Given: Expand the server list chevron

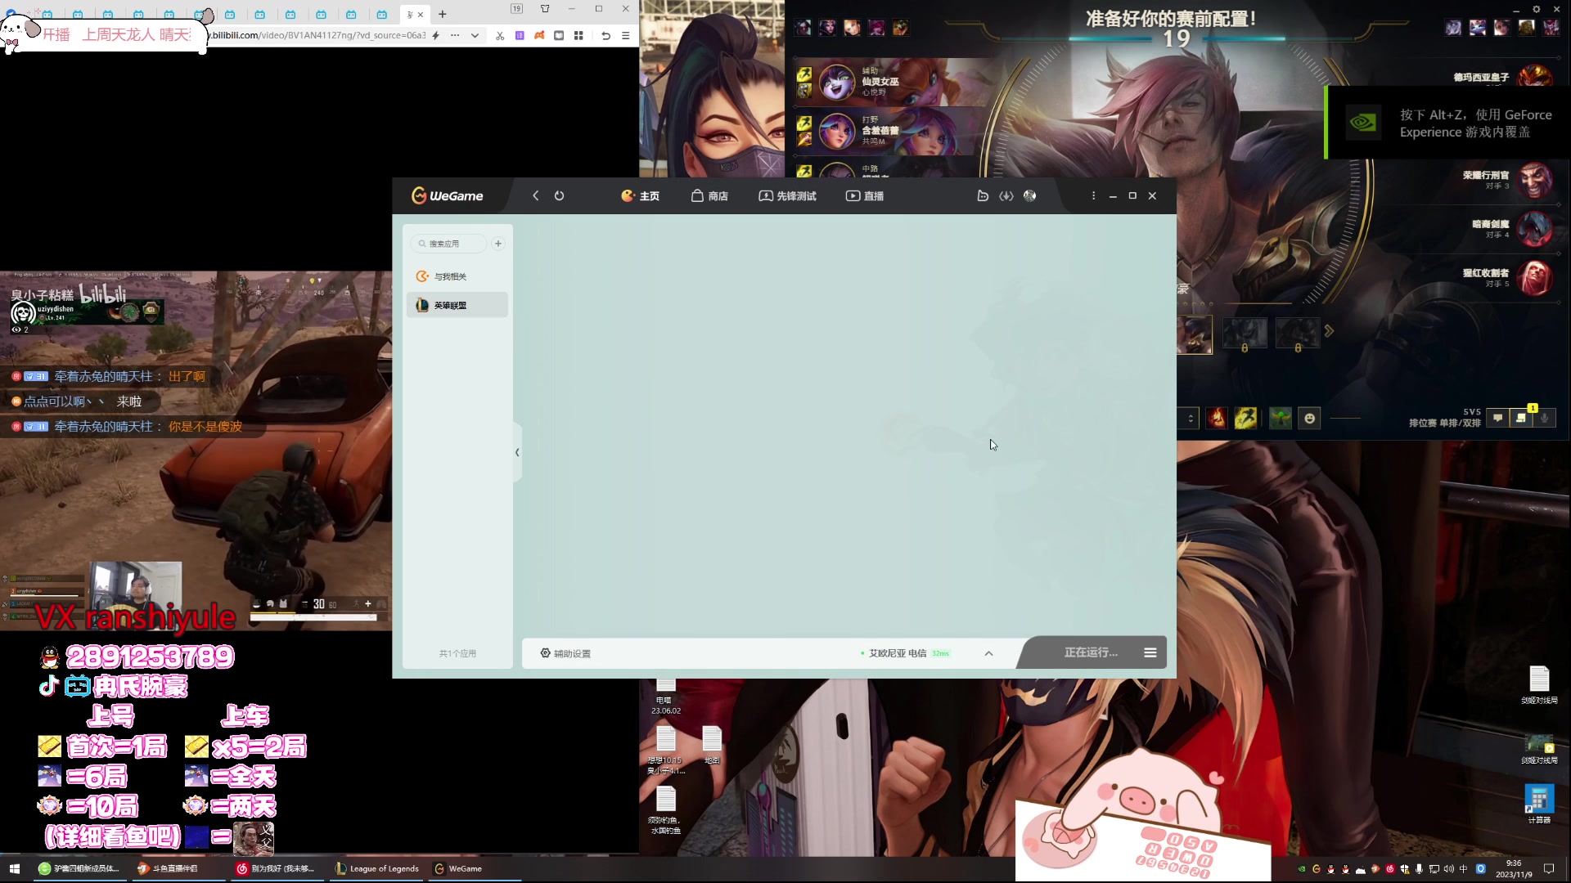Looking at the screenshot, I should (988, 653).
